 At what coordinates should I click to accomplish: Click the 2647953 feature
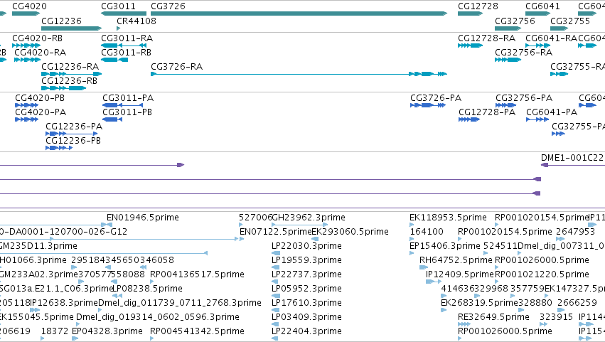coord(561,239)
